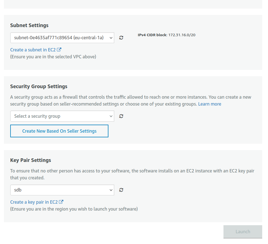Click the Subnet Settings heading
Viewport: 268px width, 244px height.
tap(29, 25)
